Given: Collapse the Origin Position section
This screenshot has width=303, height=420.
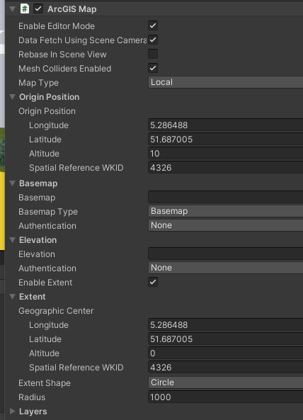Looking at the screenshot, I should click(12, 97).
